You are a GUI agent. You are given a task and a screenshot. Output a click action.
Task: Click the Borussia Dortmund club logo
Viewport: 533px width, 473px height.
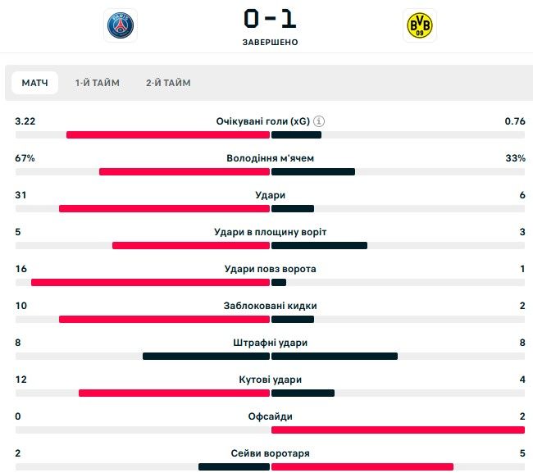tap(420, 25)
